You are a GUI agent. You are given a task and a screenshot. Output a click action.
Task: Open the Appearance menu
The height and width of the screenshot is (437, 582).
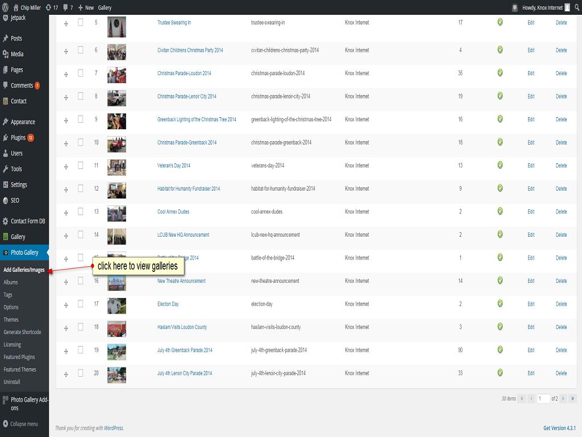pos(24,122)
